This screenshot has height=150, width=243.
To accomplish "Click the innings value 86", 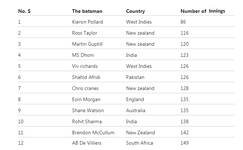I will pos(183,22).
